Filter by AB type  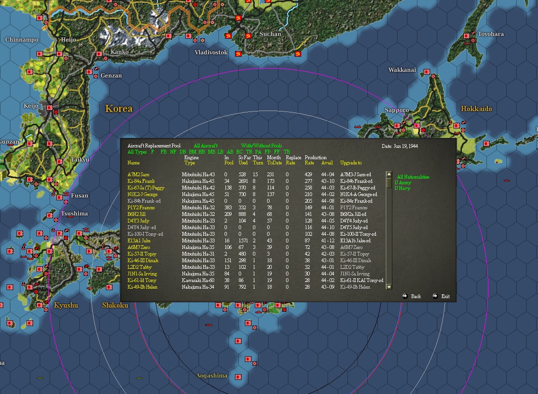coord(230,152)
